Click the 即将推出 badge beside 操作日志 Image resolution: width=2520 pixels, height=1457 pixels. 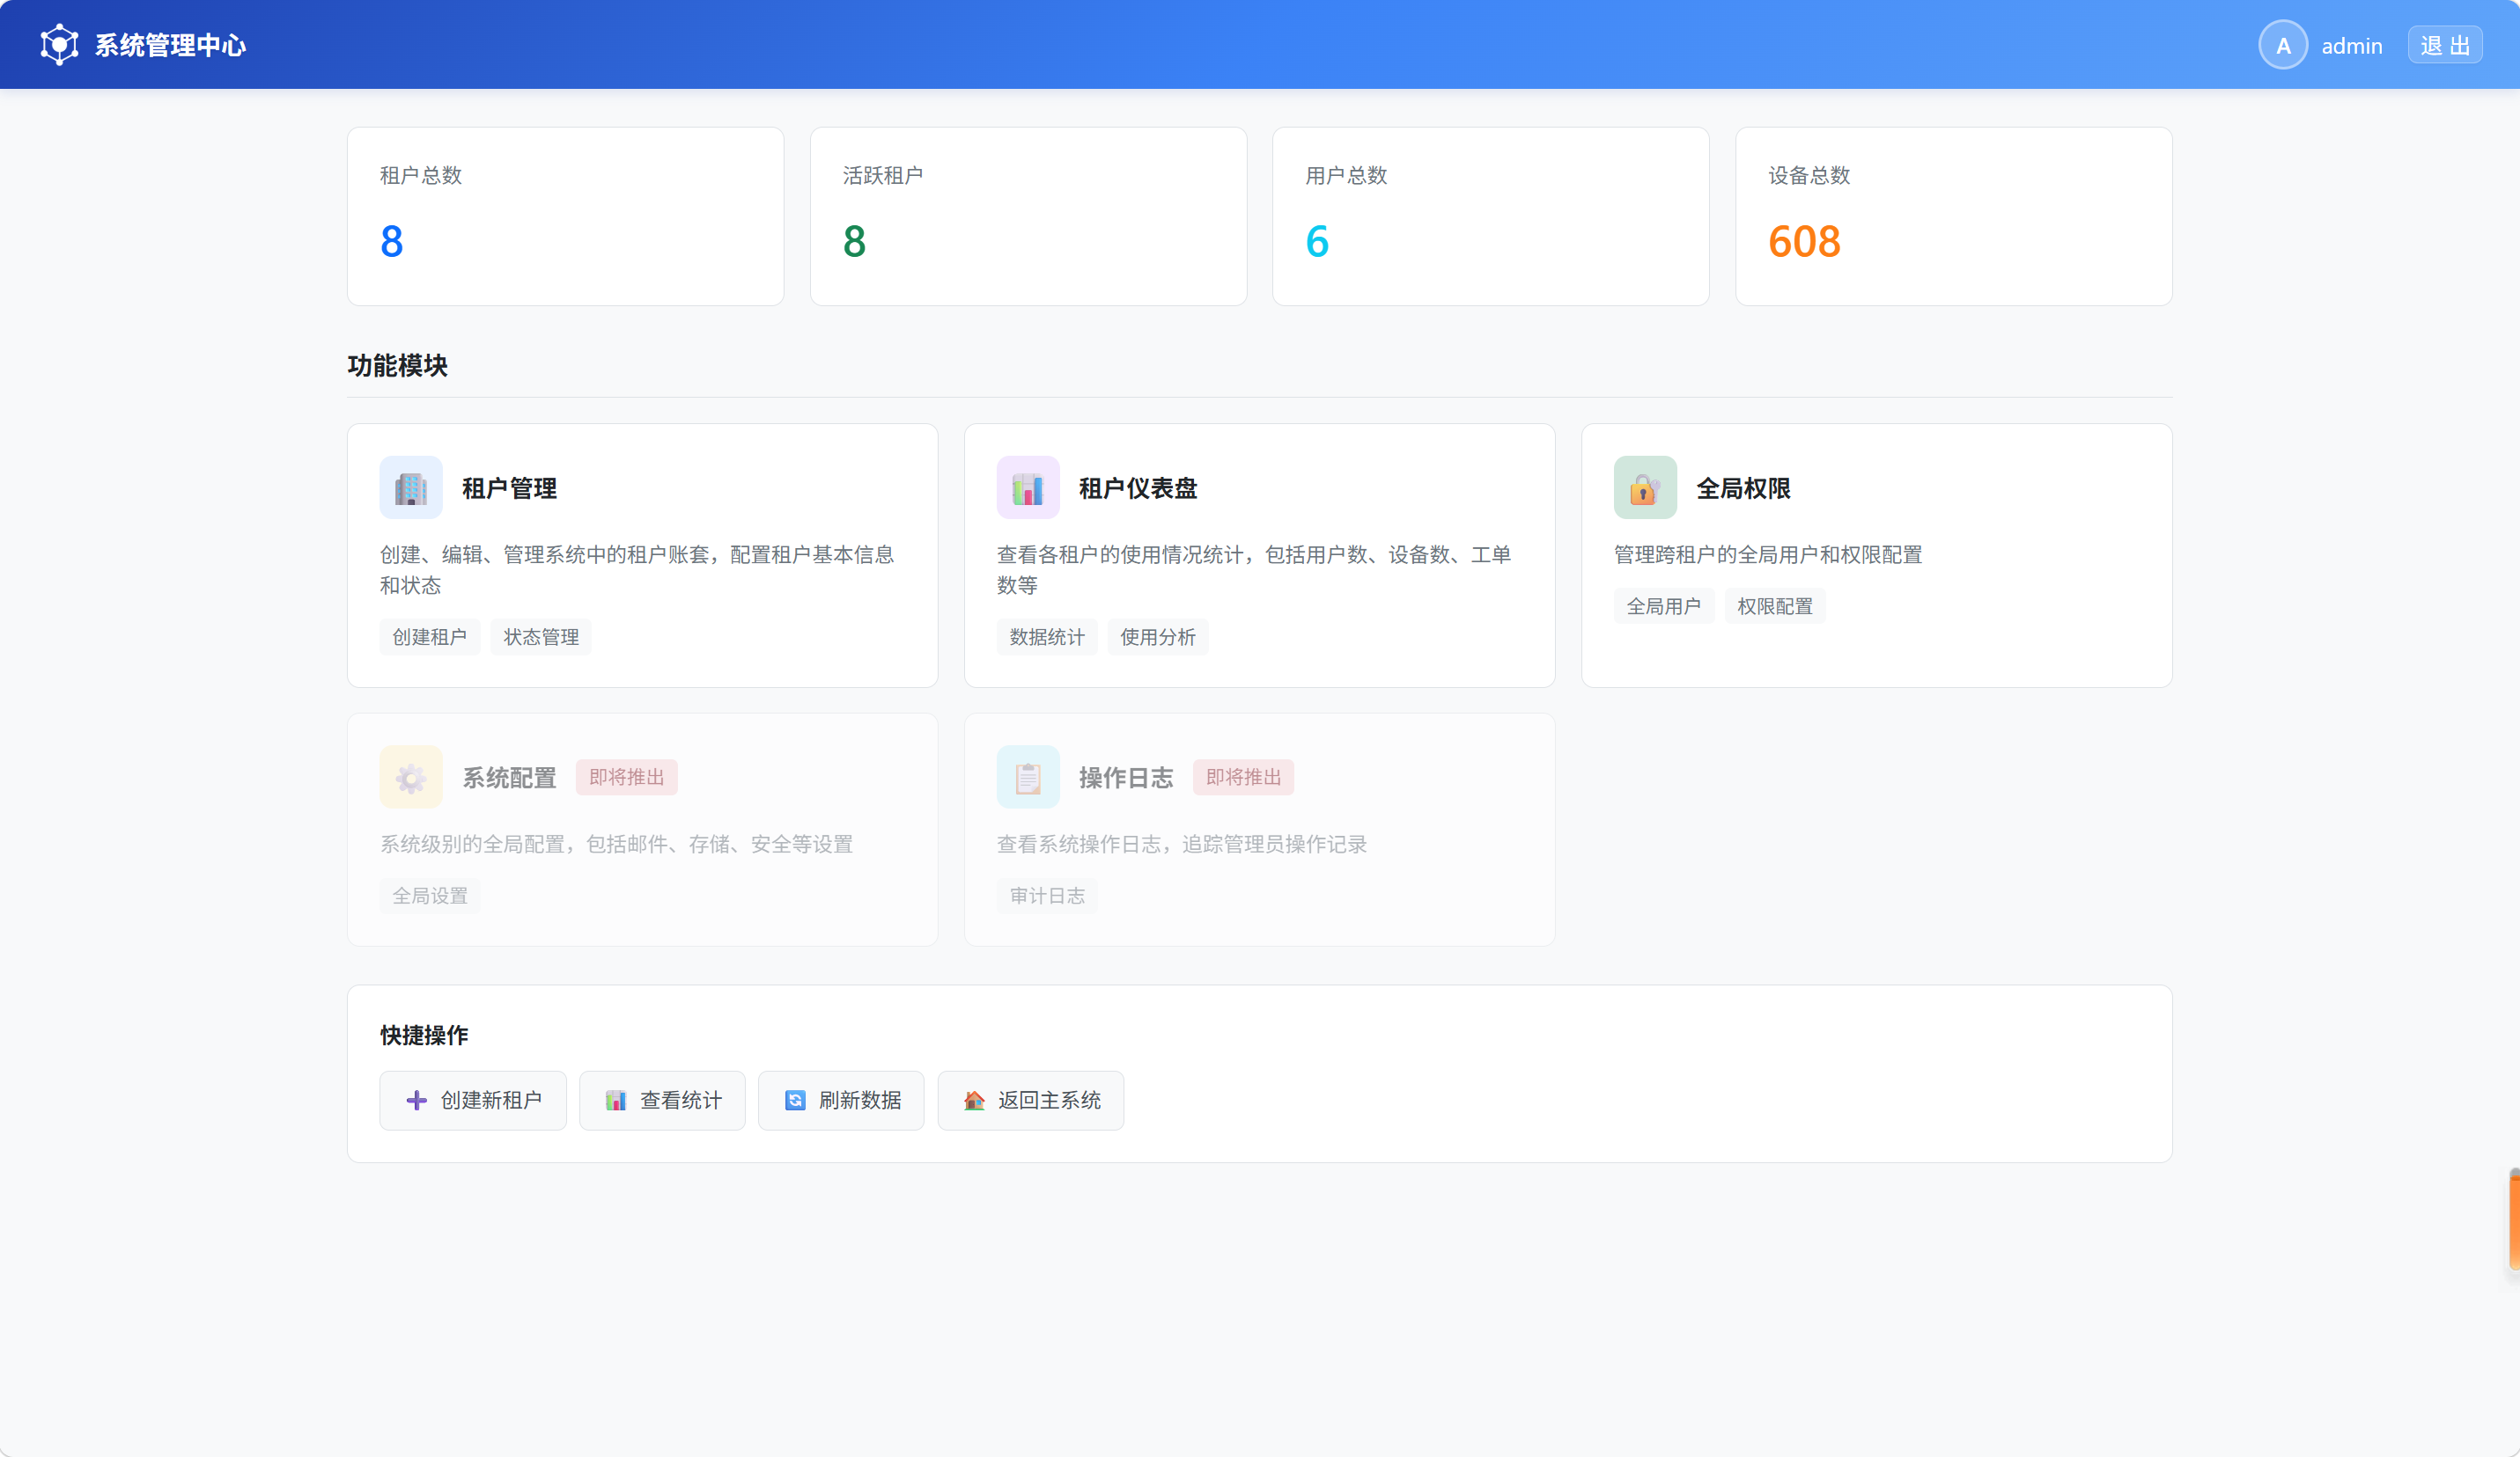tap(1244, 778)
